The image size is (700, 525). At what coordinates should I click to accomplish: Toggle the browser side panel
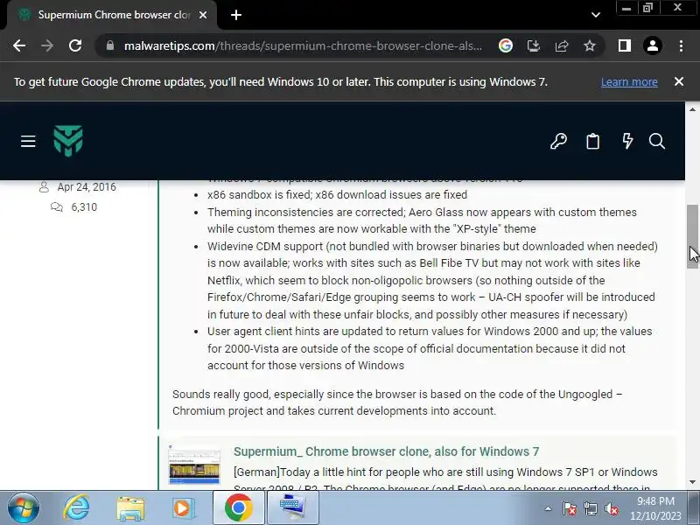625,45
